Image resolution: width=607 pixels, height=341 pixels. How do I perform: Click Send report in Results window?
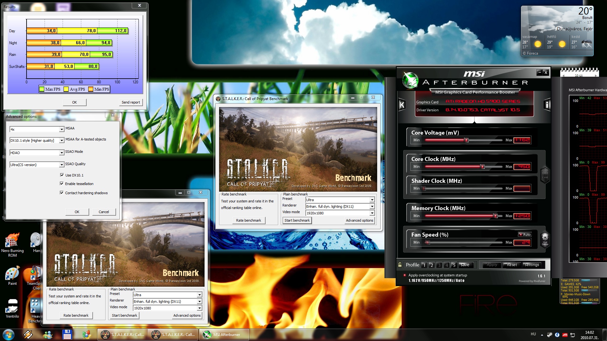131,102
